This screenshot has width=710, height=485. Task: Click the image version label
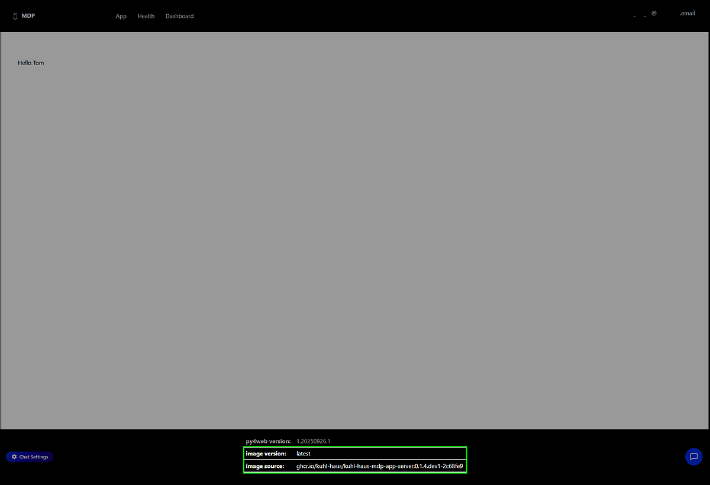[x=266, y=454]
